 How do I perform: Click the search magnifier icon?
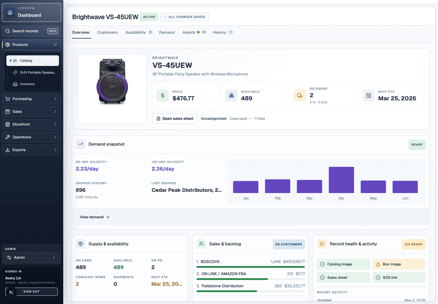(x=8, y=31)
